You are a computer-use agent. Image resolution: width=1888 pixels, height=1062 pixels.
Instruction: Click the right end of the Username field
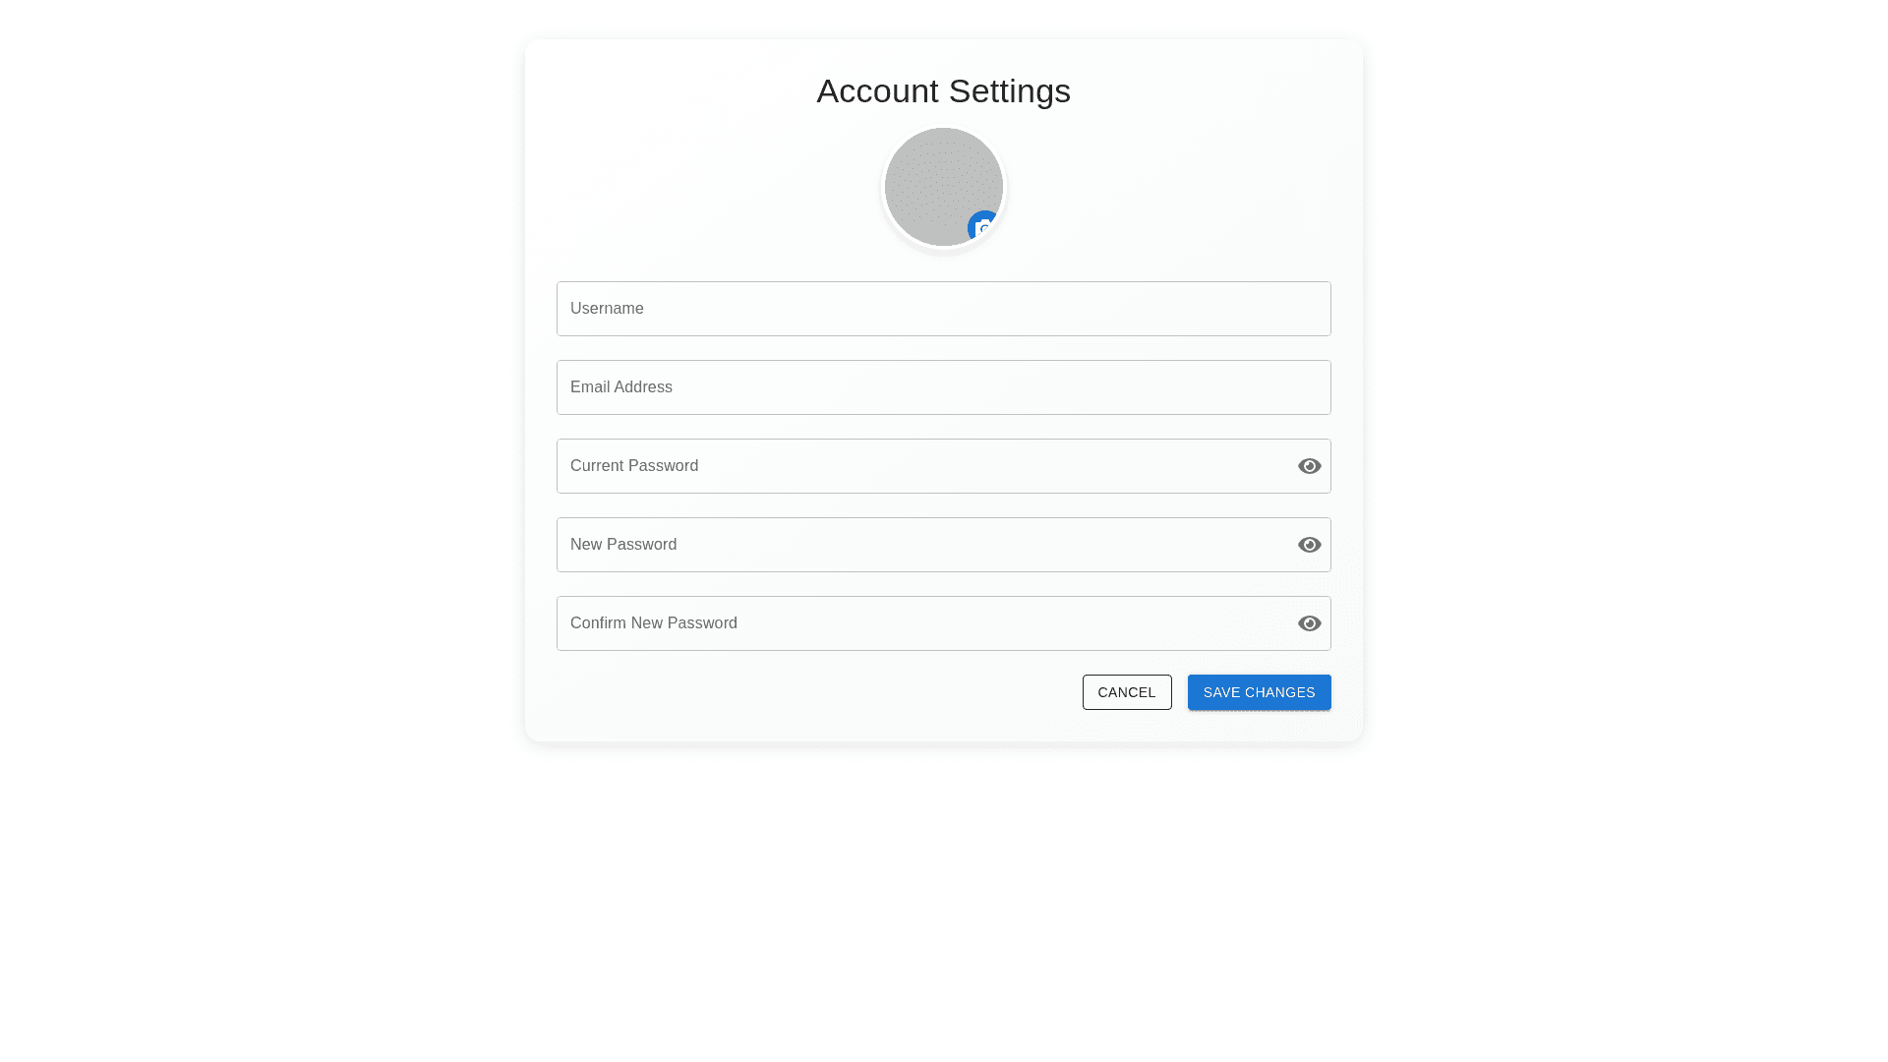(1298, 309)
